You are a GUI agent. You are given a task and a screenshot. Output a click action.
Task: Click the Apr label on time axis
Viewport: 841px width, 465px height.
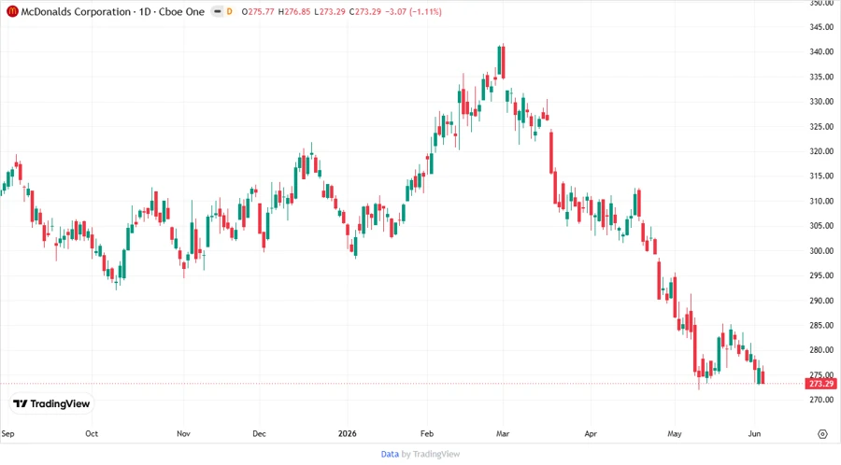591,433
